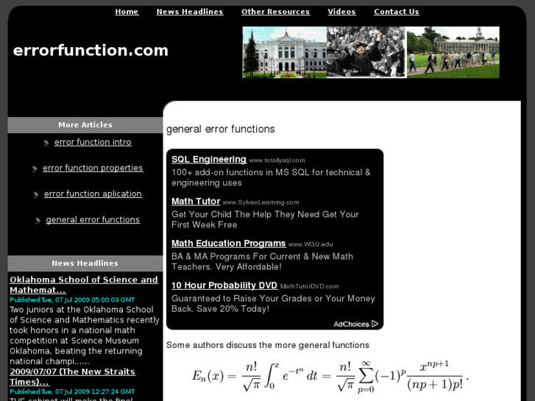The width and height of the screenshot is (535, 401).
Task: Click the More Articles sidebar header
Action: tap(85, 125)
